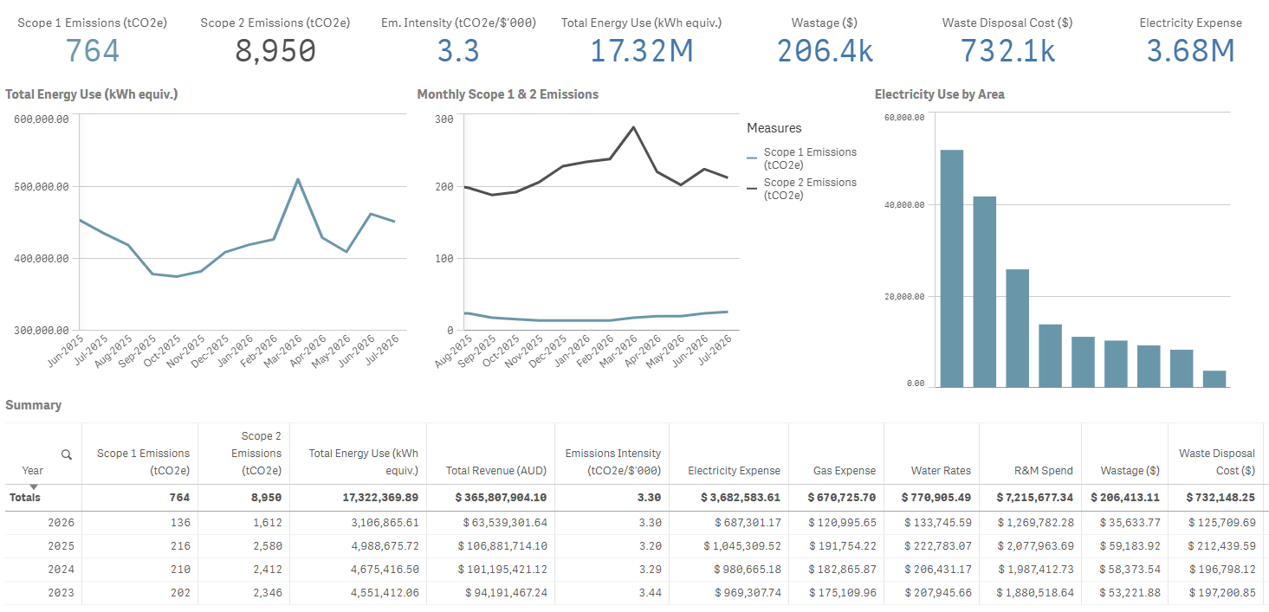Select the Scope 2 Emissions legend swatch
1269x612 pixels.
tap(752, 189)
